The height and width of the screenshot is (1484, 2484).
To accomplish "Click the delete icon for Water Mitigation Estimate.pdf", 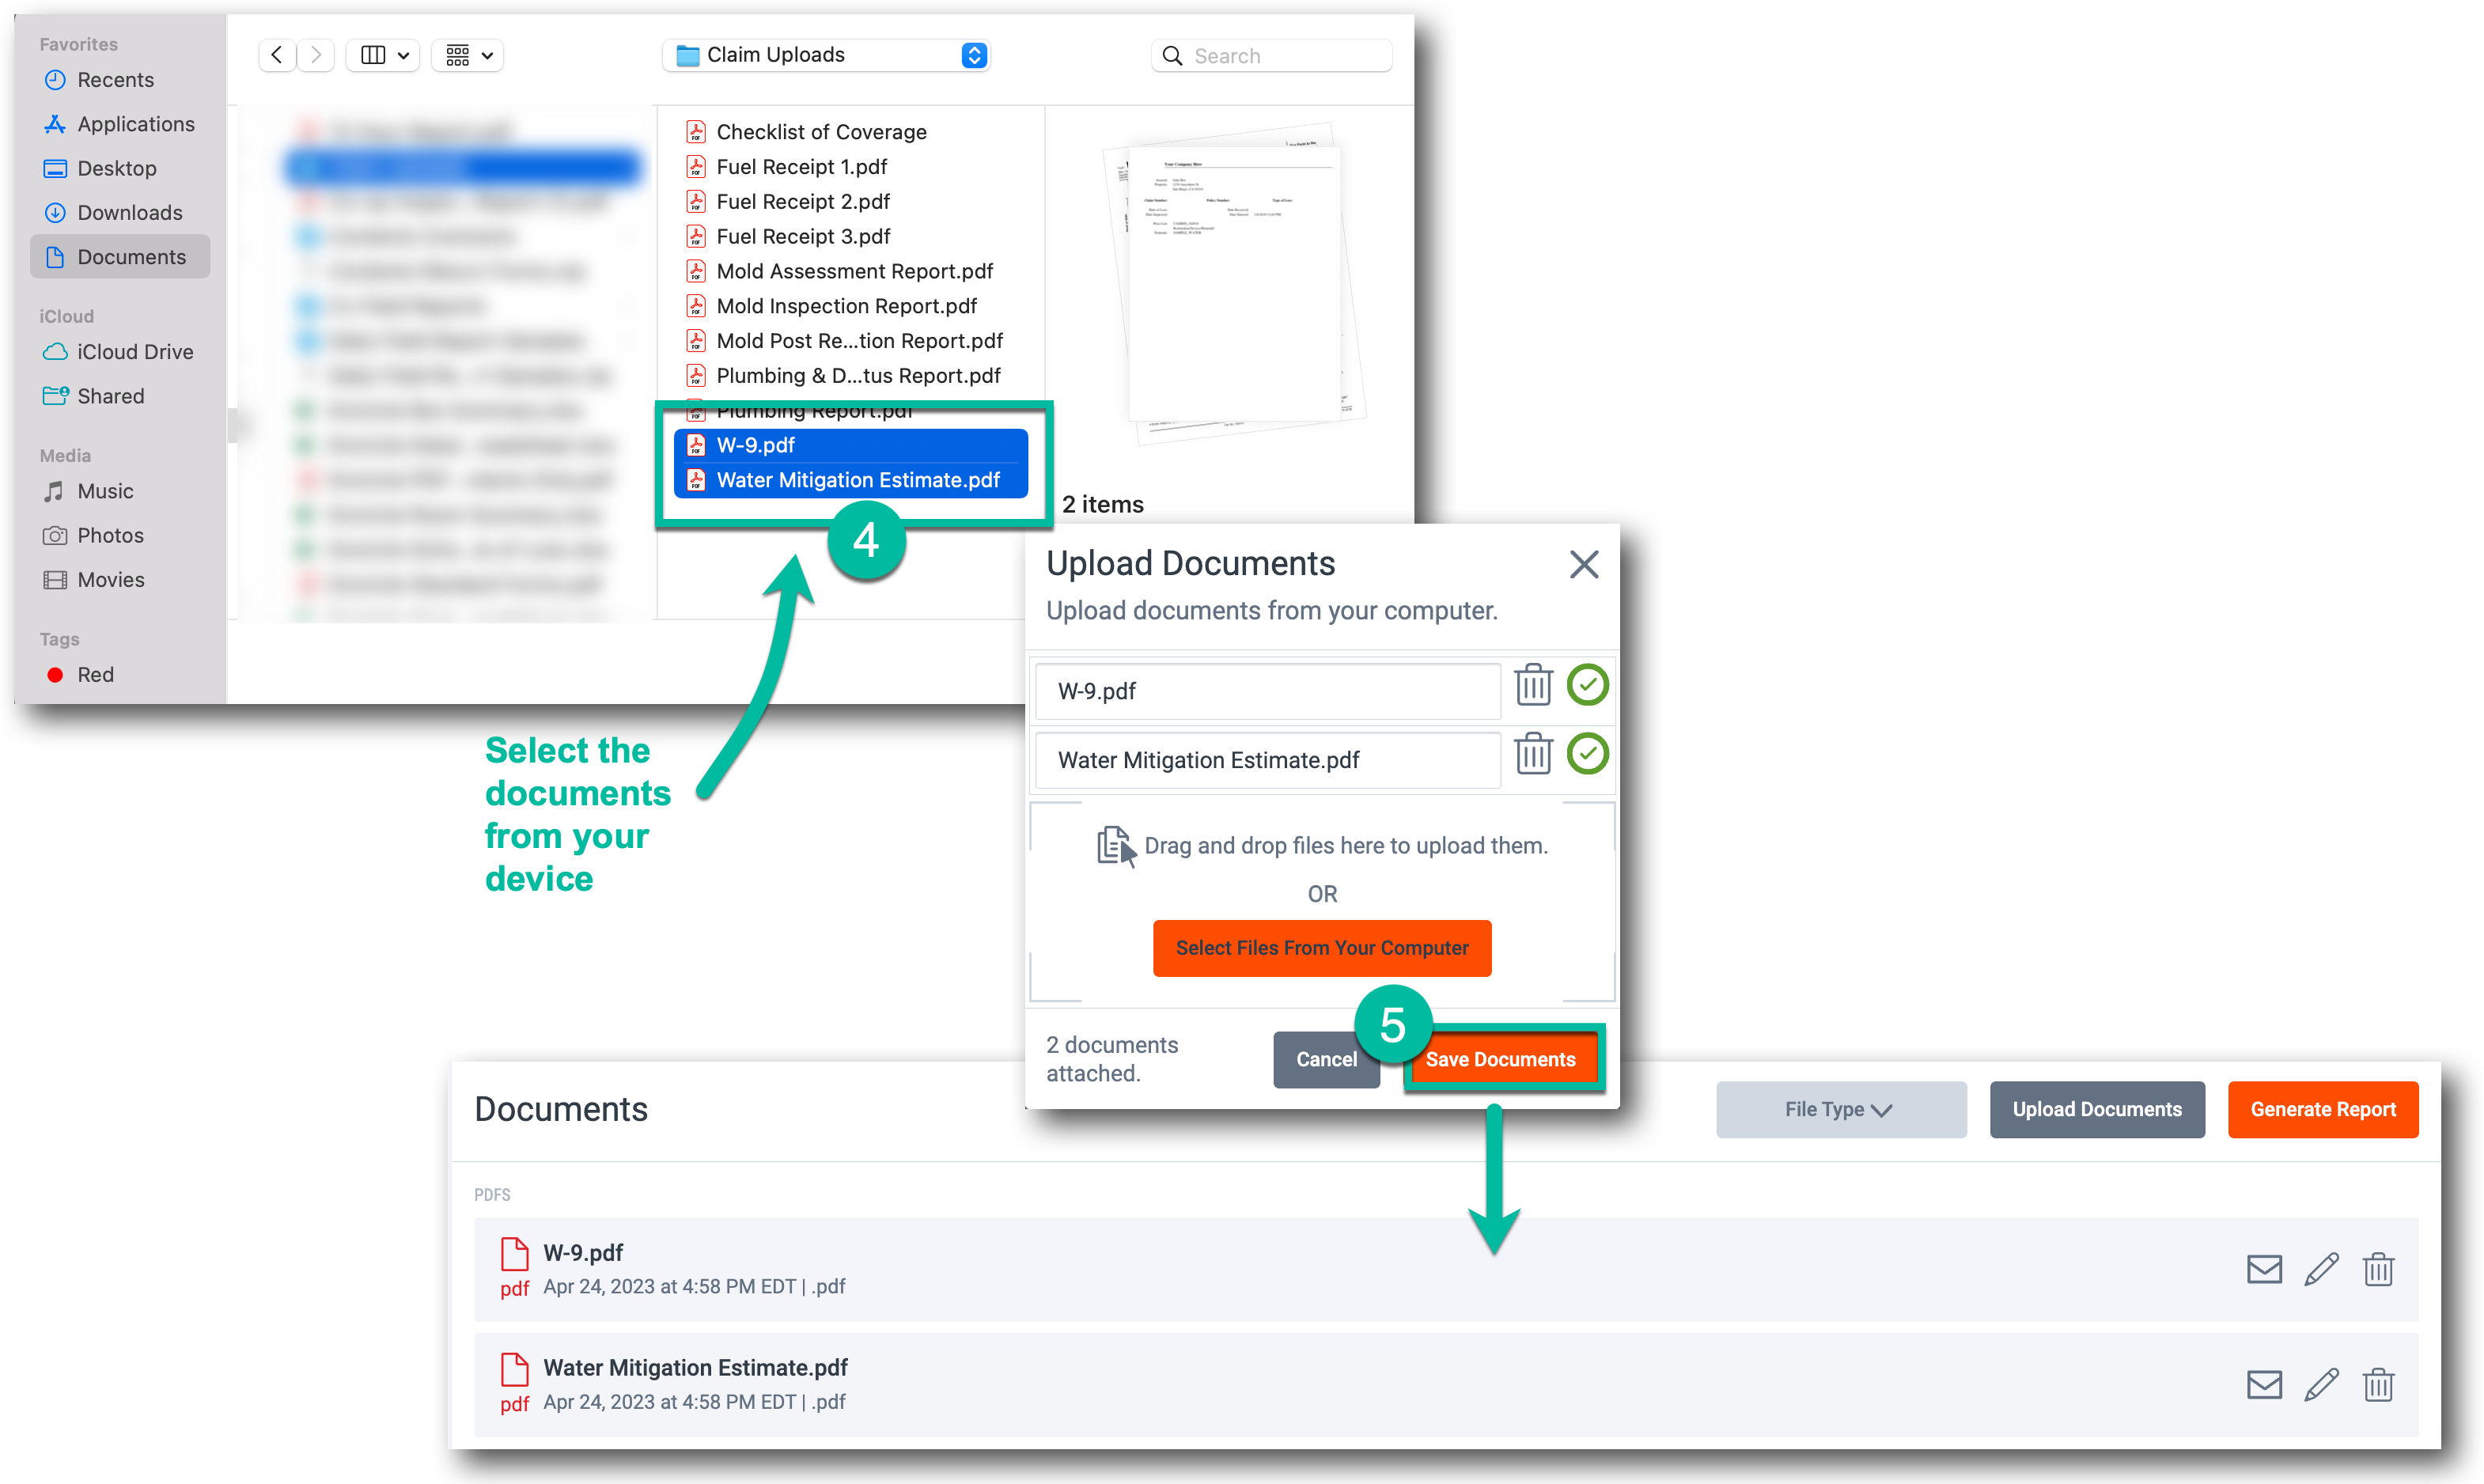I will click(1532, 759).
